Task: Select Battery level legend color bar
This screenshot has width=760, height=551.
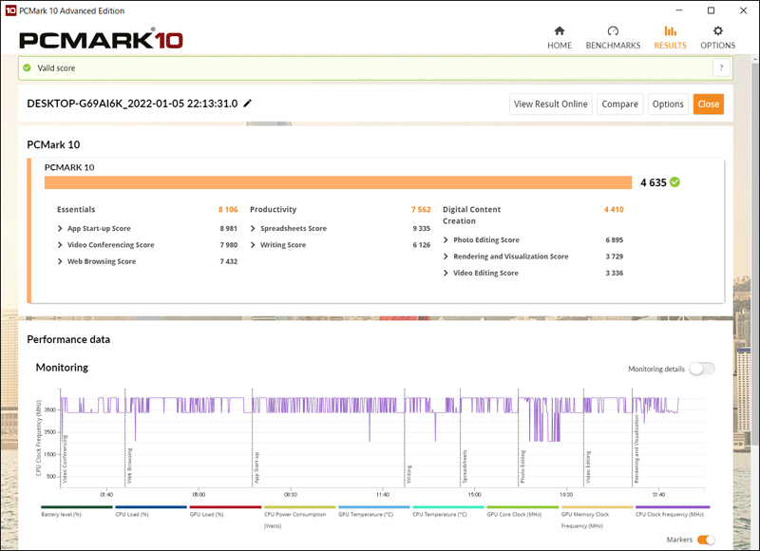Action: [77, 507]
